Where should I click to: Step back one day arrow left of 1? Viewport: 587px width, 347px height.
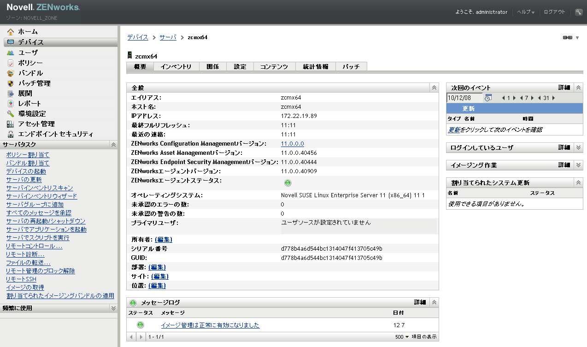coord(503,98)
